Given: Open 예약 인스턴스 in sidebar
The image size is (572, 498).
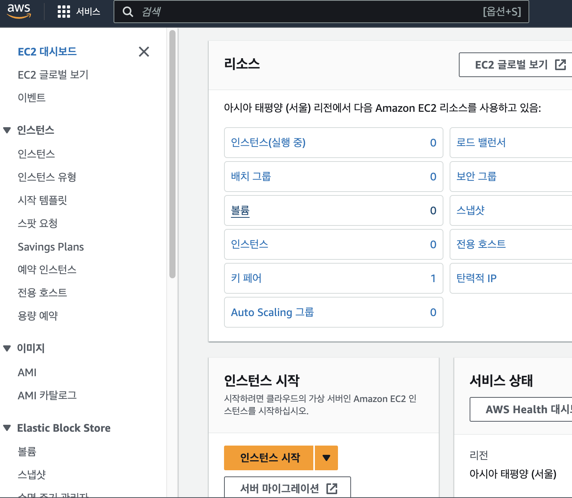Looking at the screenshot, I should click(47, 269).
